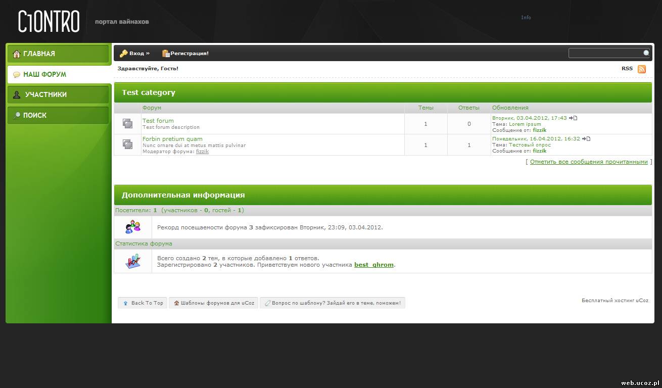Screen dimensions: 662x388
Task: Open the Главная menu item
Action: [58, 54]
